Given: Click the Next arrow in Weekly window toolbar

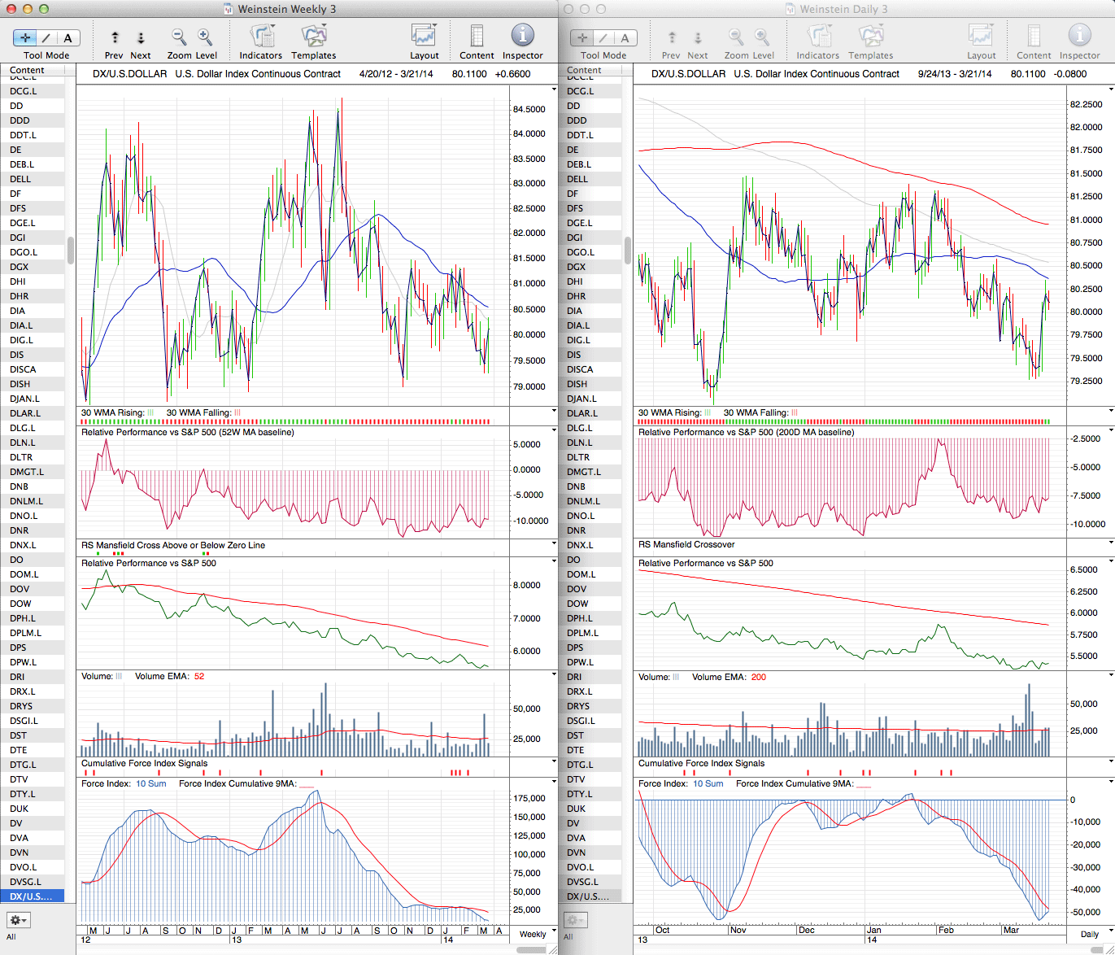Looking at the screenshot, I should point(141,38).
